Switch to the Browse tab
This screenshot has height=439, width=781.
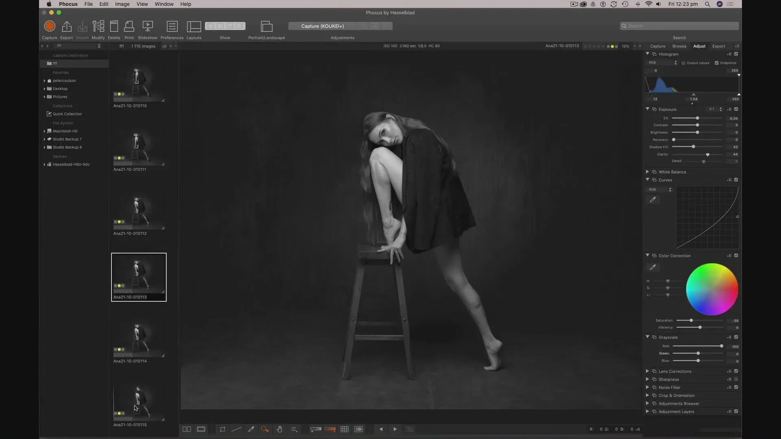tap(679, 46)
